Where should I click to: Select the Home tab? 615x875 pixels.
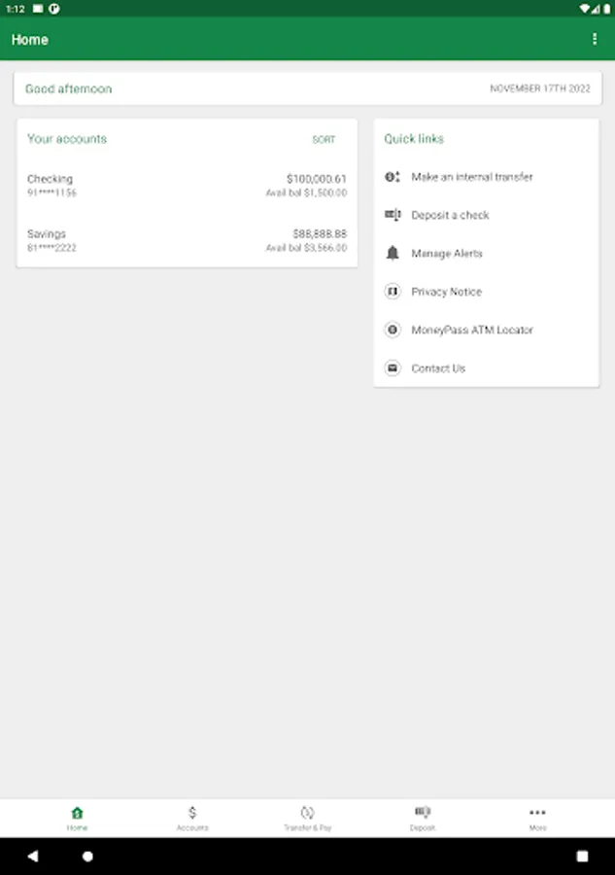tap(78, 818)
